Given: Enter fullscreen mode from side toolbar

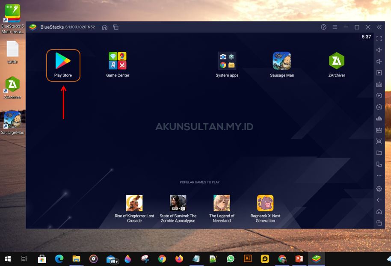Looking at the screenshot, I should pos(379,39).
